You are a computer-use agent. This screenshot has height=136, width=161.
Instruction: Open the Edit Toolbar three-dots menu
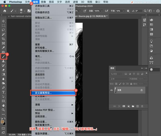tap(3, 114)
